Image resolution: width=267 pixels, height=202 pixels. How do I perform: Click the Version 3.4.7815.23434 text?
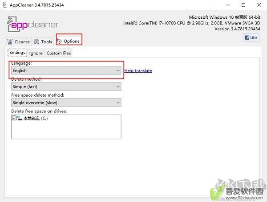[237, 29]
